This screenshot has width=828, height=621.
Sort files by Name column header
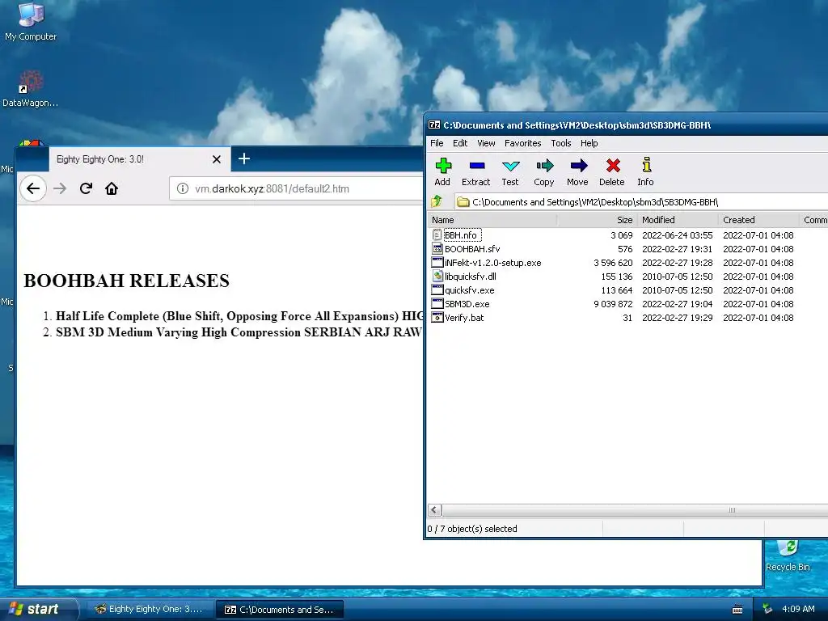click(492, 220)
